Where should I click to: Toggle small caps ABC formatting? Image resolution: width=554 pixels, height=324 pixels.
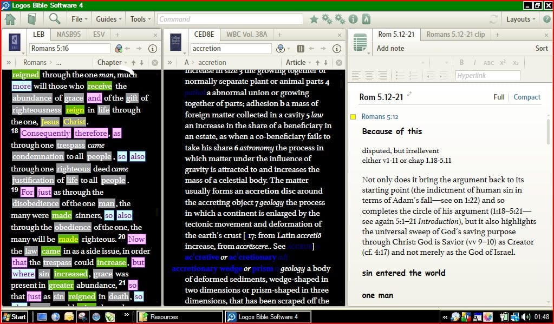pyautogui.click(x=488, y=63)
